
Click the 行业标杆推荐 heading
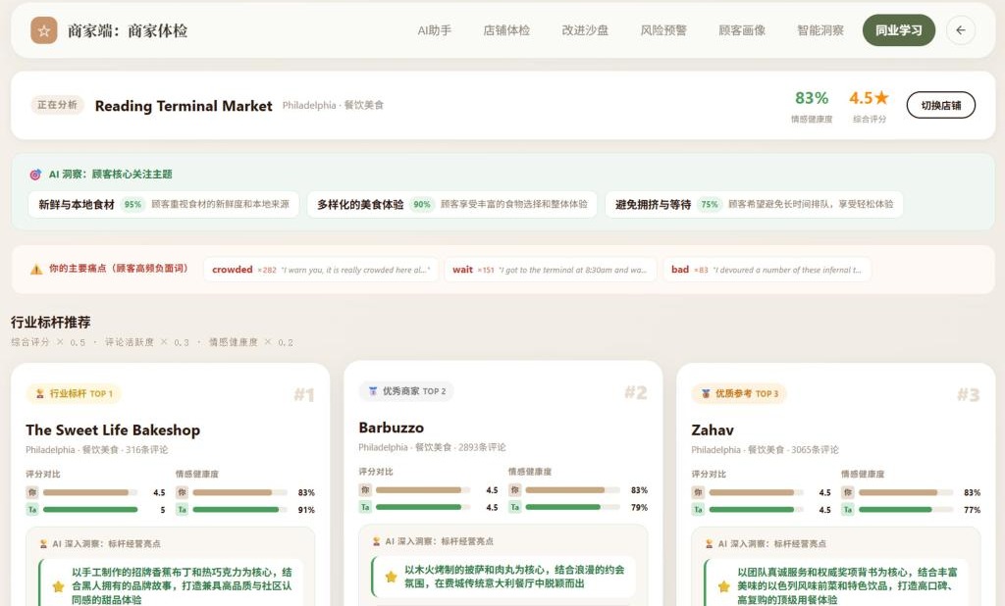pos(51,322)
